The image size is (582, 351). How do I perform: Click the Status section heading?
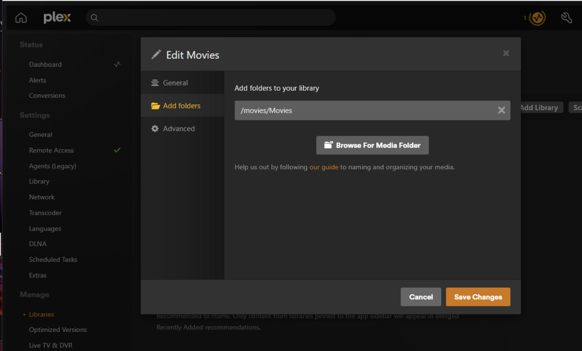[x=31, y=44]
